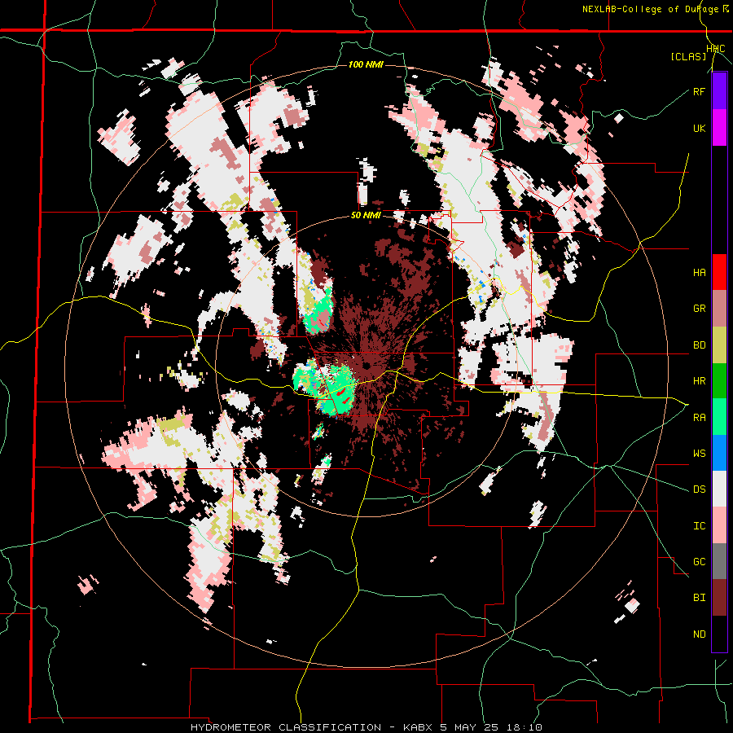The height and width of the screenshot is (733, 733).
Task: Click the '[CLAS]' legend heading
Action: point(688,56)
